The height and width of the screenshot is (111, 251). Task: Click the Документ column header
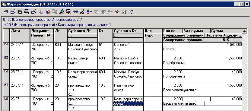(42, 31)
